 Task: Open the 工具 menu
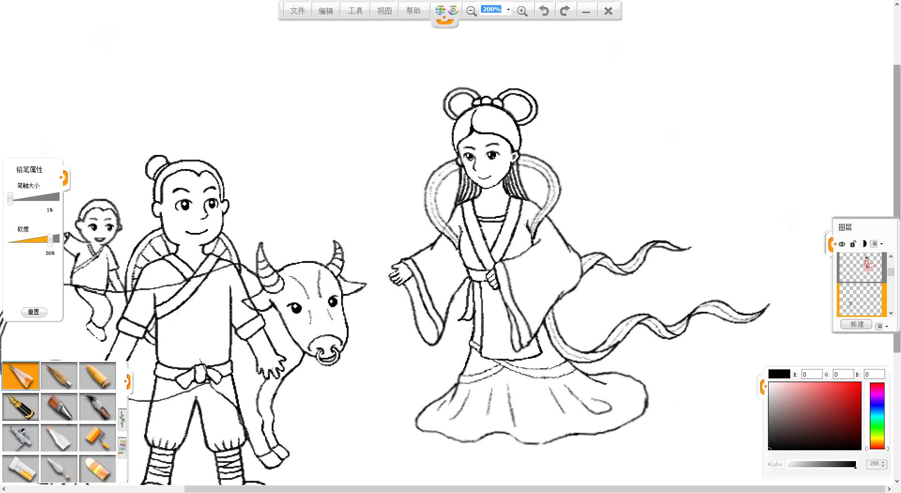(355, 11)
